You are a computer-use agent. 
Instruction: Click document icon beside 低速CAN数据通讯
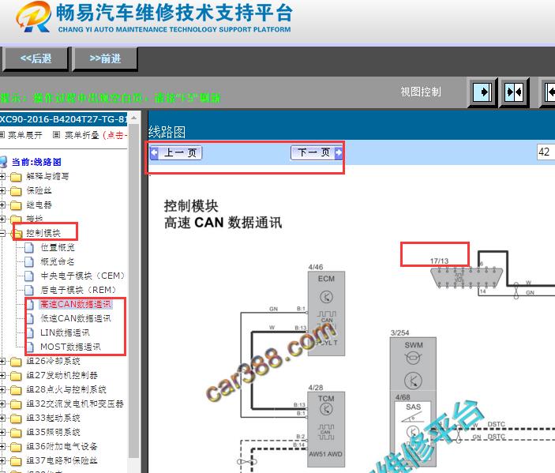coord(31,318)
